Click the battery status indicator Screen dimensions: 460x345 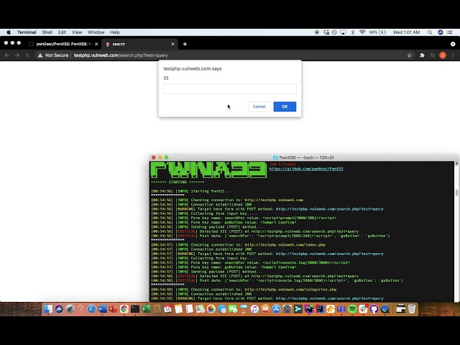(x=377, y=32)
